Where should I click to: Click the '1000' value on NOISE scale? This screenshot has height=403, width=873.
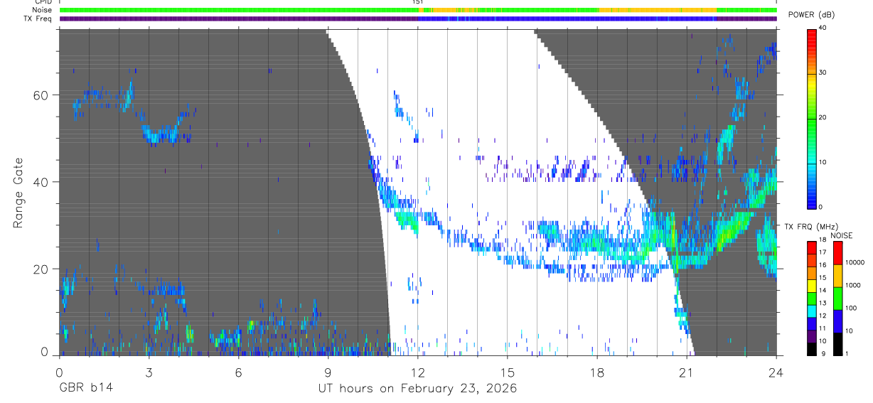coord(854,286)
